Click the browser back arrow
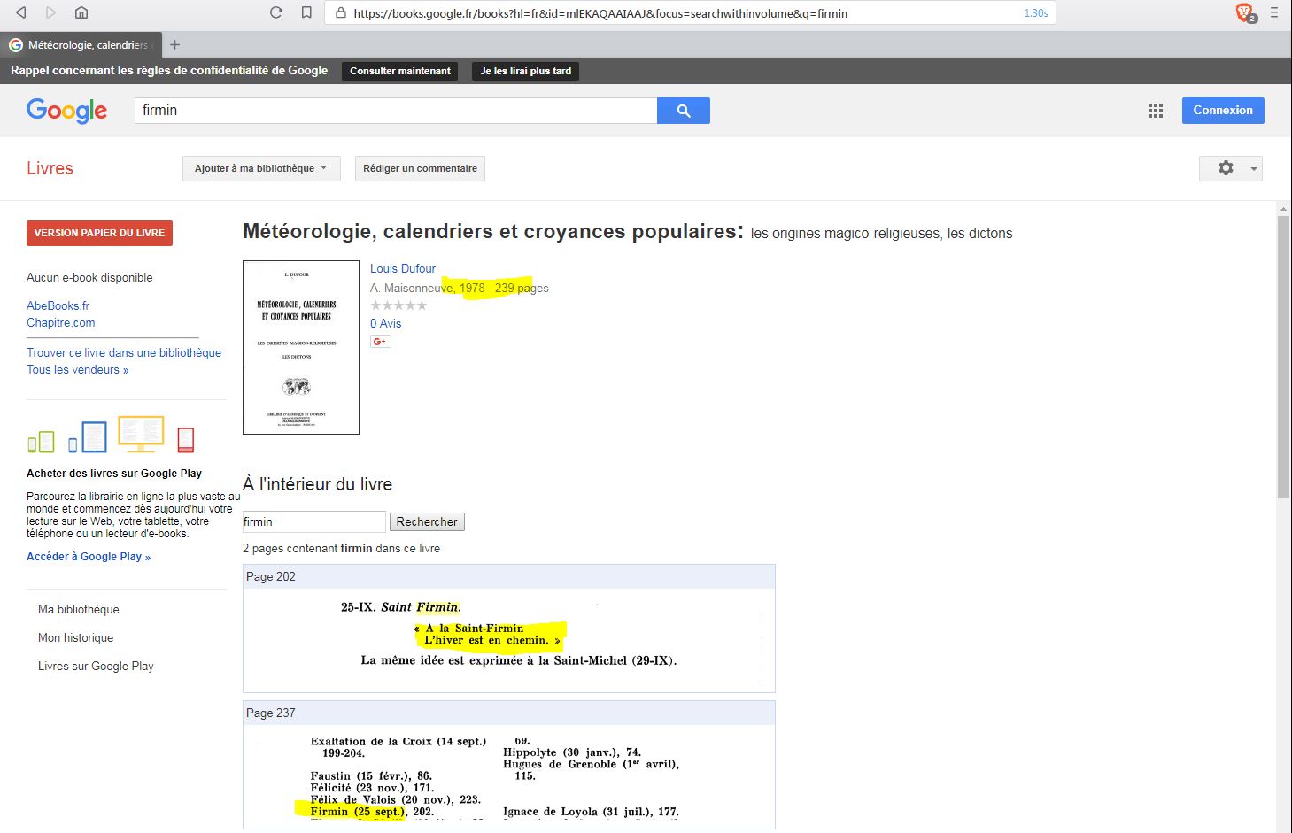This screenshot has width=1292, height=833. pyautogui.click(x=21, y=12)
